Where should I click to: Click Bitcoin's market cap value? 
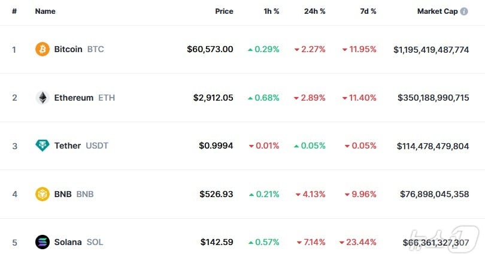[x=431, y=49]
